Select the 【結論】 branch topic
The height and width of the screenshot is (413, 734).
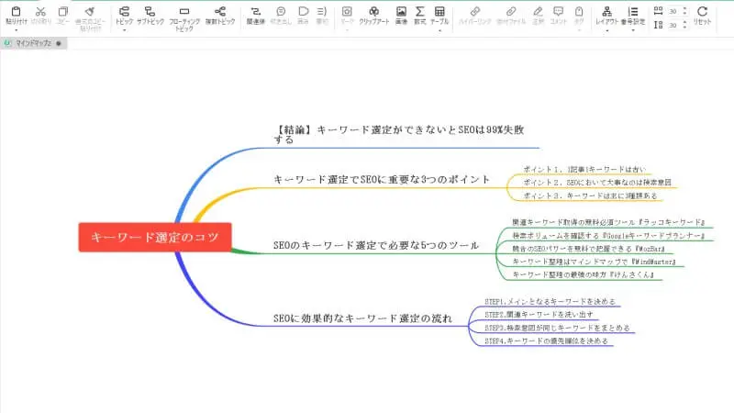[x=388, y=135]
